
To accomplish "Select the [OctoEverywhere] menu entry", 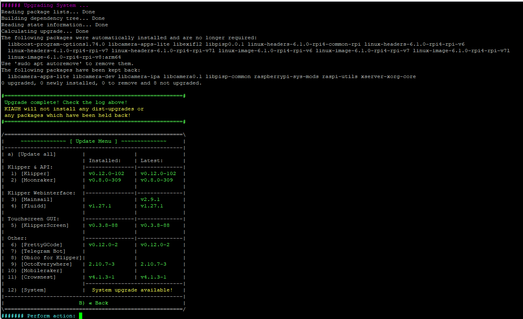I will (x=46, y=264).
